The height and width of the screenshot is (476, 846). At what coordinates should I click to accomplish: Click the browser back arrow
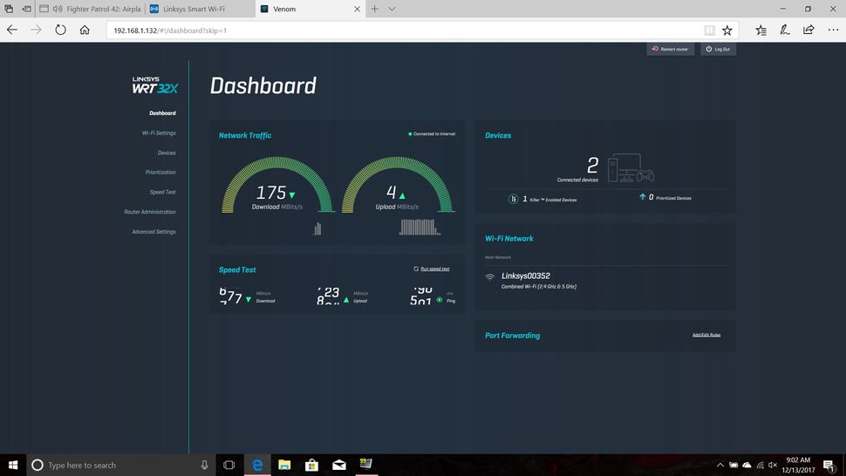(x=12, y=31)
